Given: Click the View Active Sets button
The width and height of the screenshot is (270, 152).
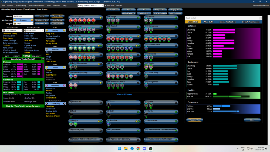Looking at the screenshot, I should pyautogui.click(x=42, y=20).
